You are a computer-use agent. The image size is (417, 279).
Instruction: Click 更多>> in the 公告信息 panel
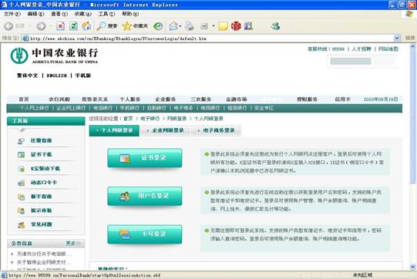click(x=73, y=244)
